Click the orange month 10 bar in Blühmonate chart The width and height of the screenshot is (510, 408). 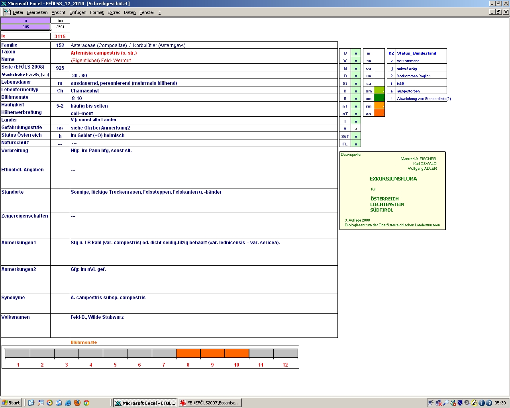237,353
